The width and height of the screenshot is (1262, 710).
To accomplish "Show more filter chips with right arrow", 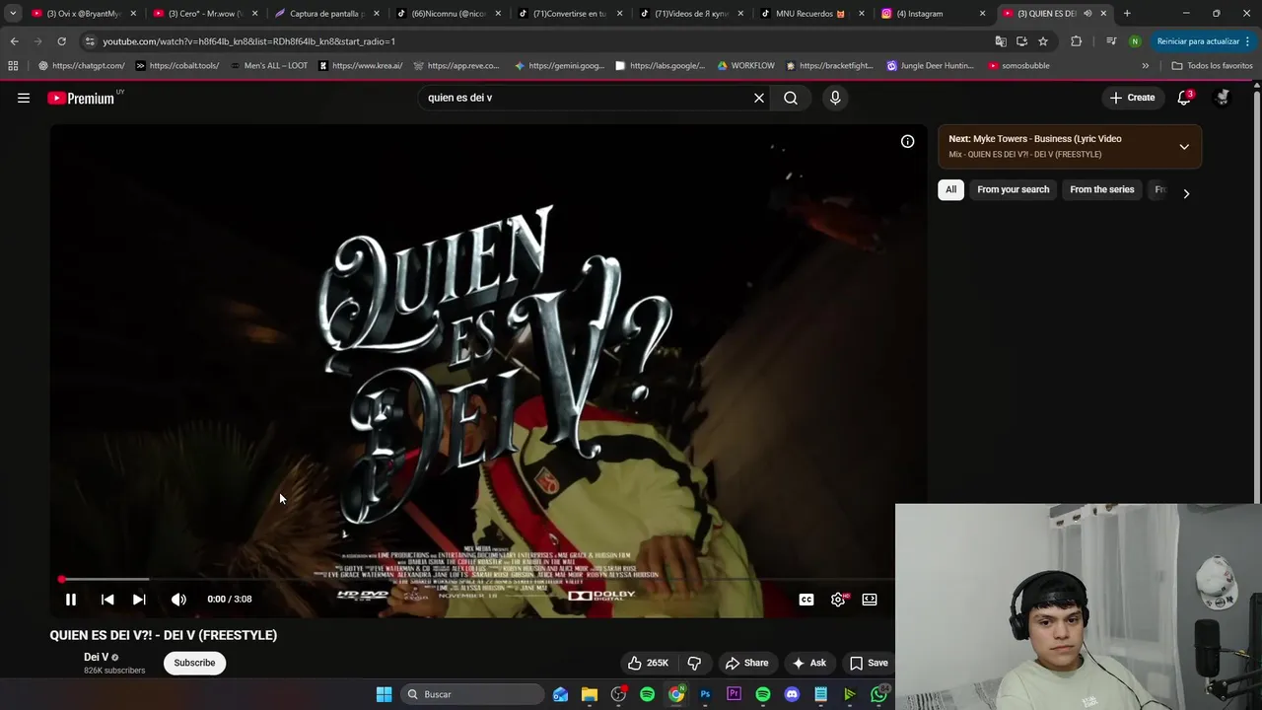I will pyautogui.click(x=1186, y=193).
